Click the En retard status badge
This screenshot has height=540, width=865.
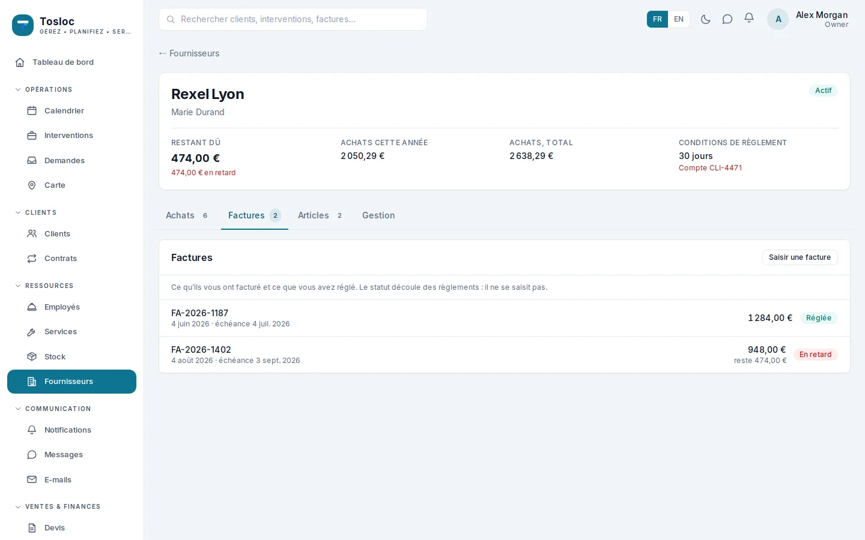click(815, 355)
